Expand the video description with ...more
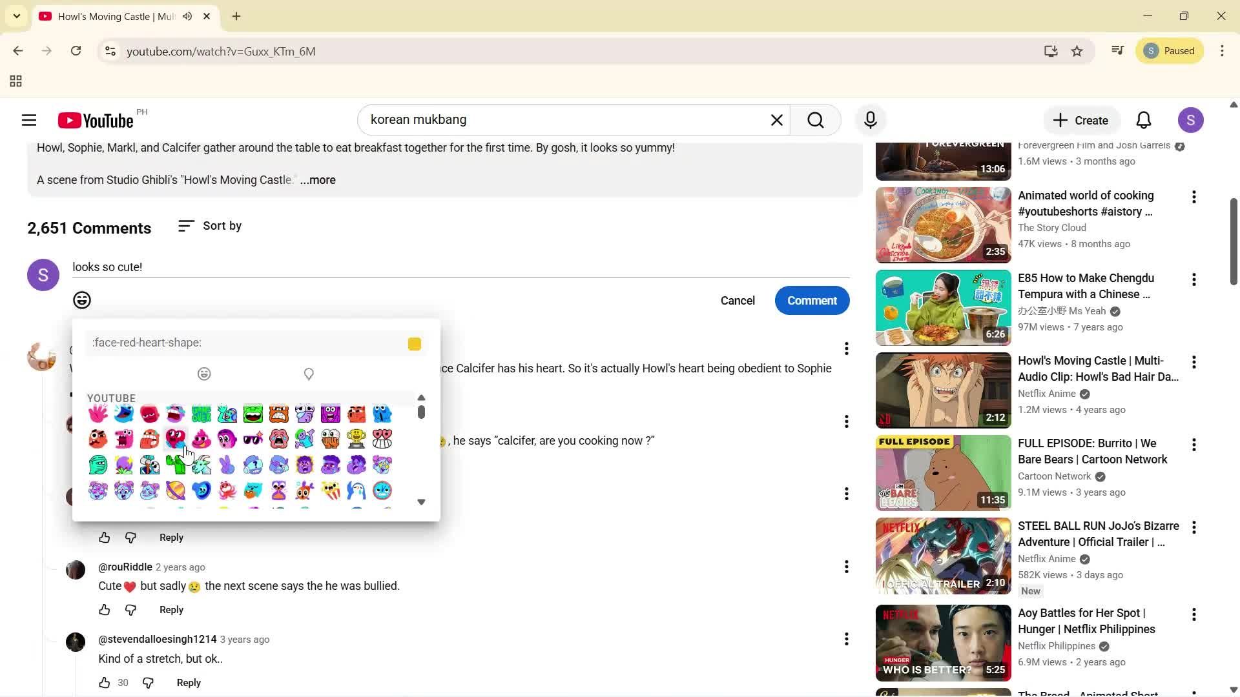 click(x=318, y=180)
